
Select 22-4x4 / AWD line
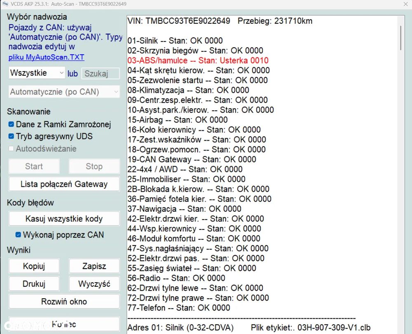pyautogui.click(x=185, y=169)
